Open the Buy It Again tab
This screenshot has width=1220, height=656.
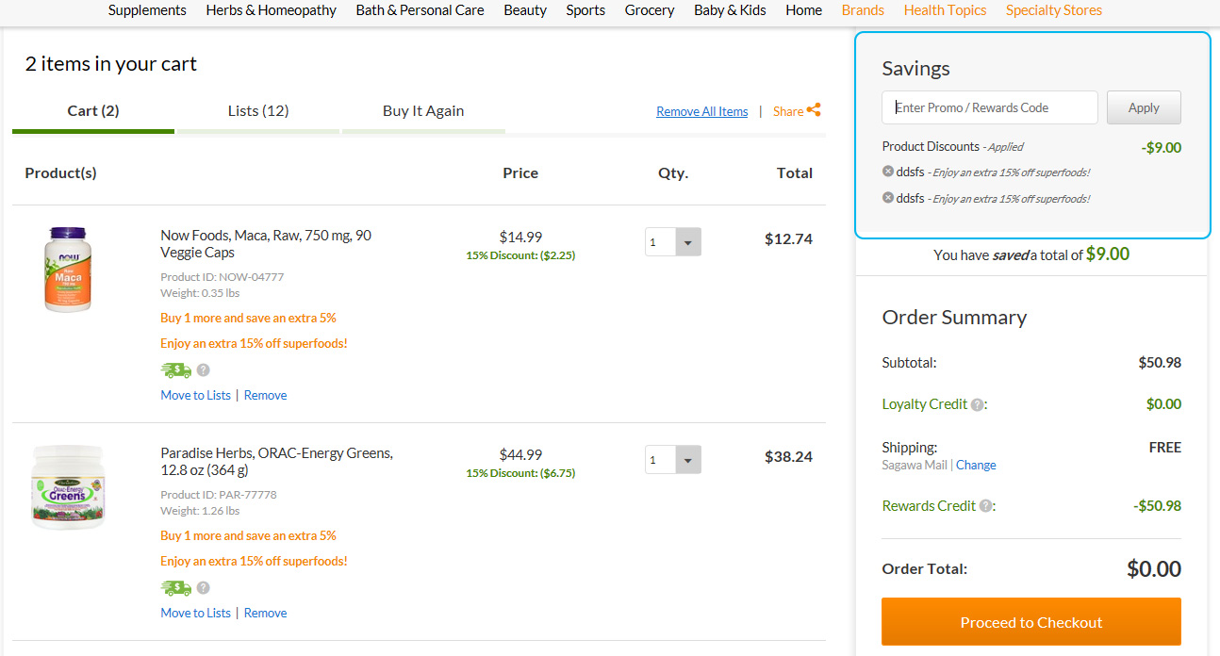pos(423,111)
